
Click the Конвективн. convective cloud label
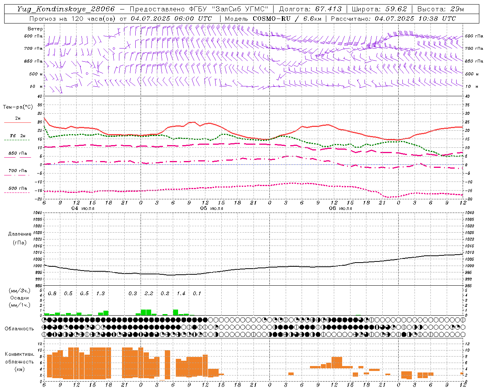[x=19, y=354]
